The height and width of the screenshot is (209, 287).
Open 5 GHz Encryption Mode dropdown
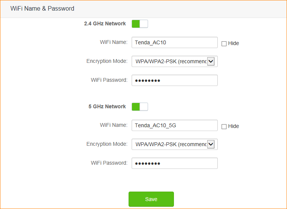coord(174,144)
